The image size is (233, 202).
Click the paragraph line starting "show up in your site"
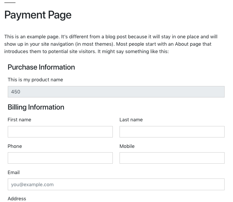point(108,44)
